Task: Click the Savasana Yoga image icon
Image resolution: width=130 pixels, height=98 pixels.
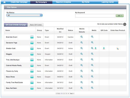Action: click(32, 43)
